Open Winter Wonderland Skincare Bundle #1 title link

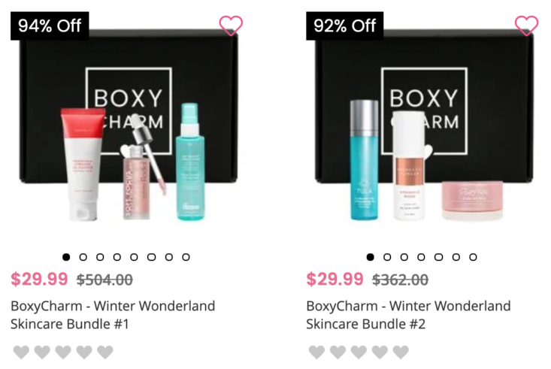113,315
